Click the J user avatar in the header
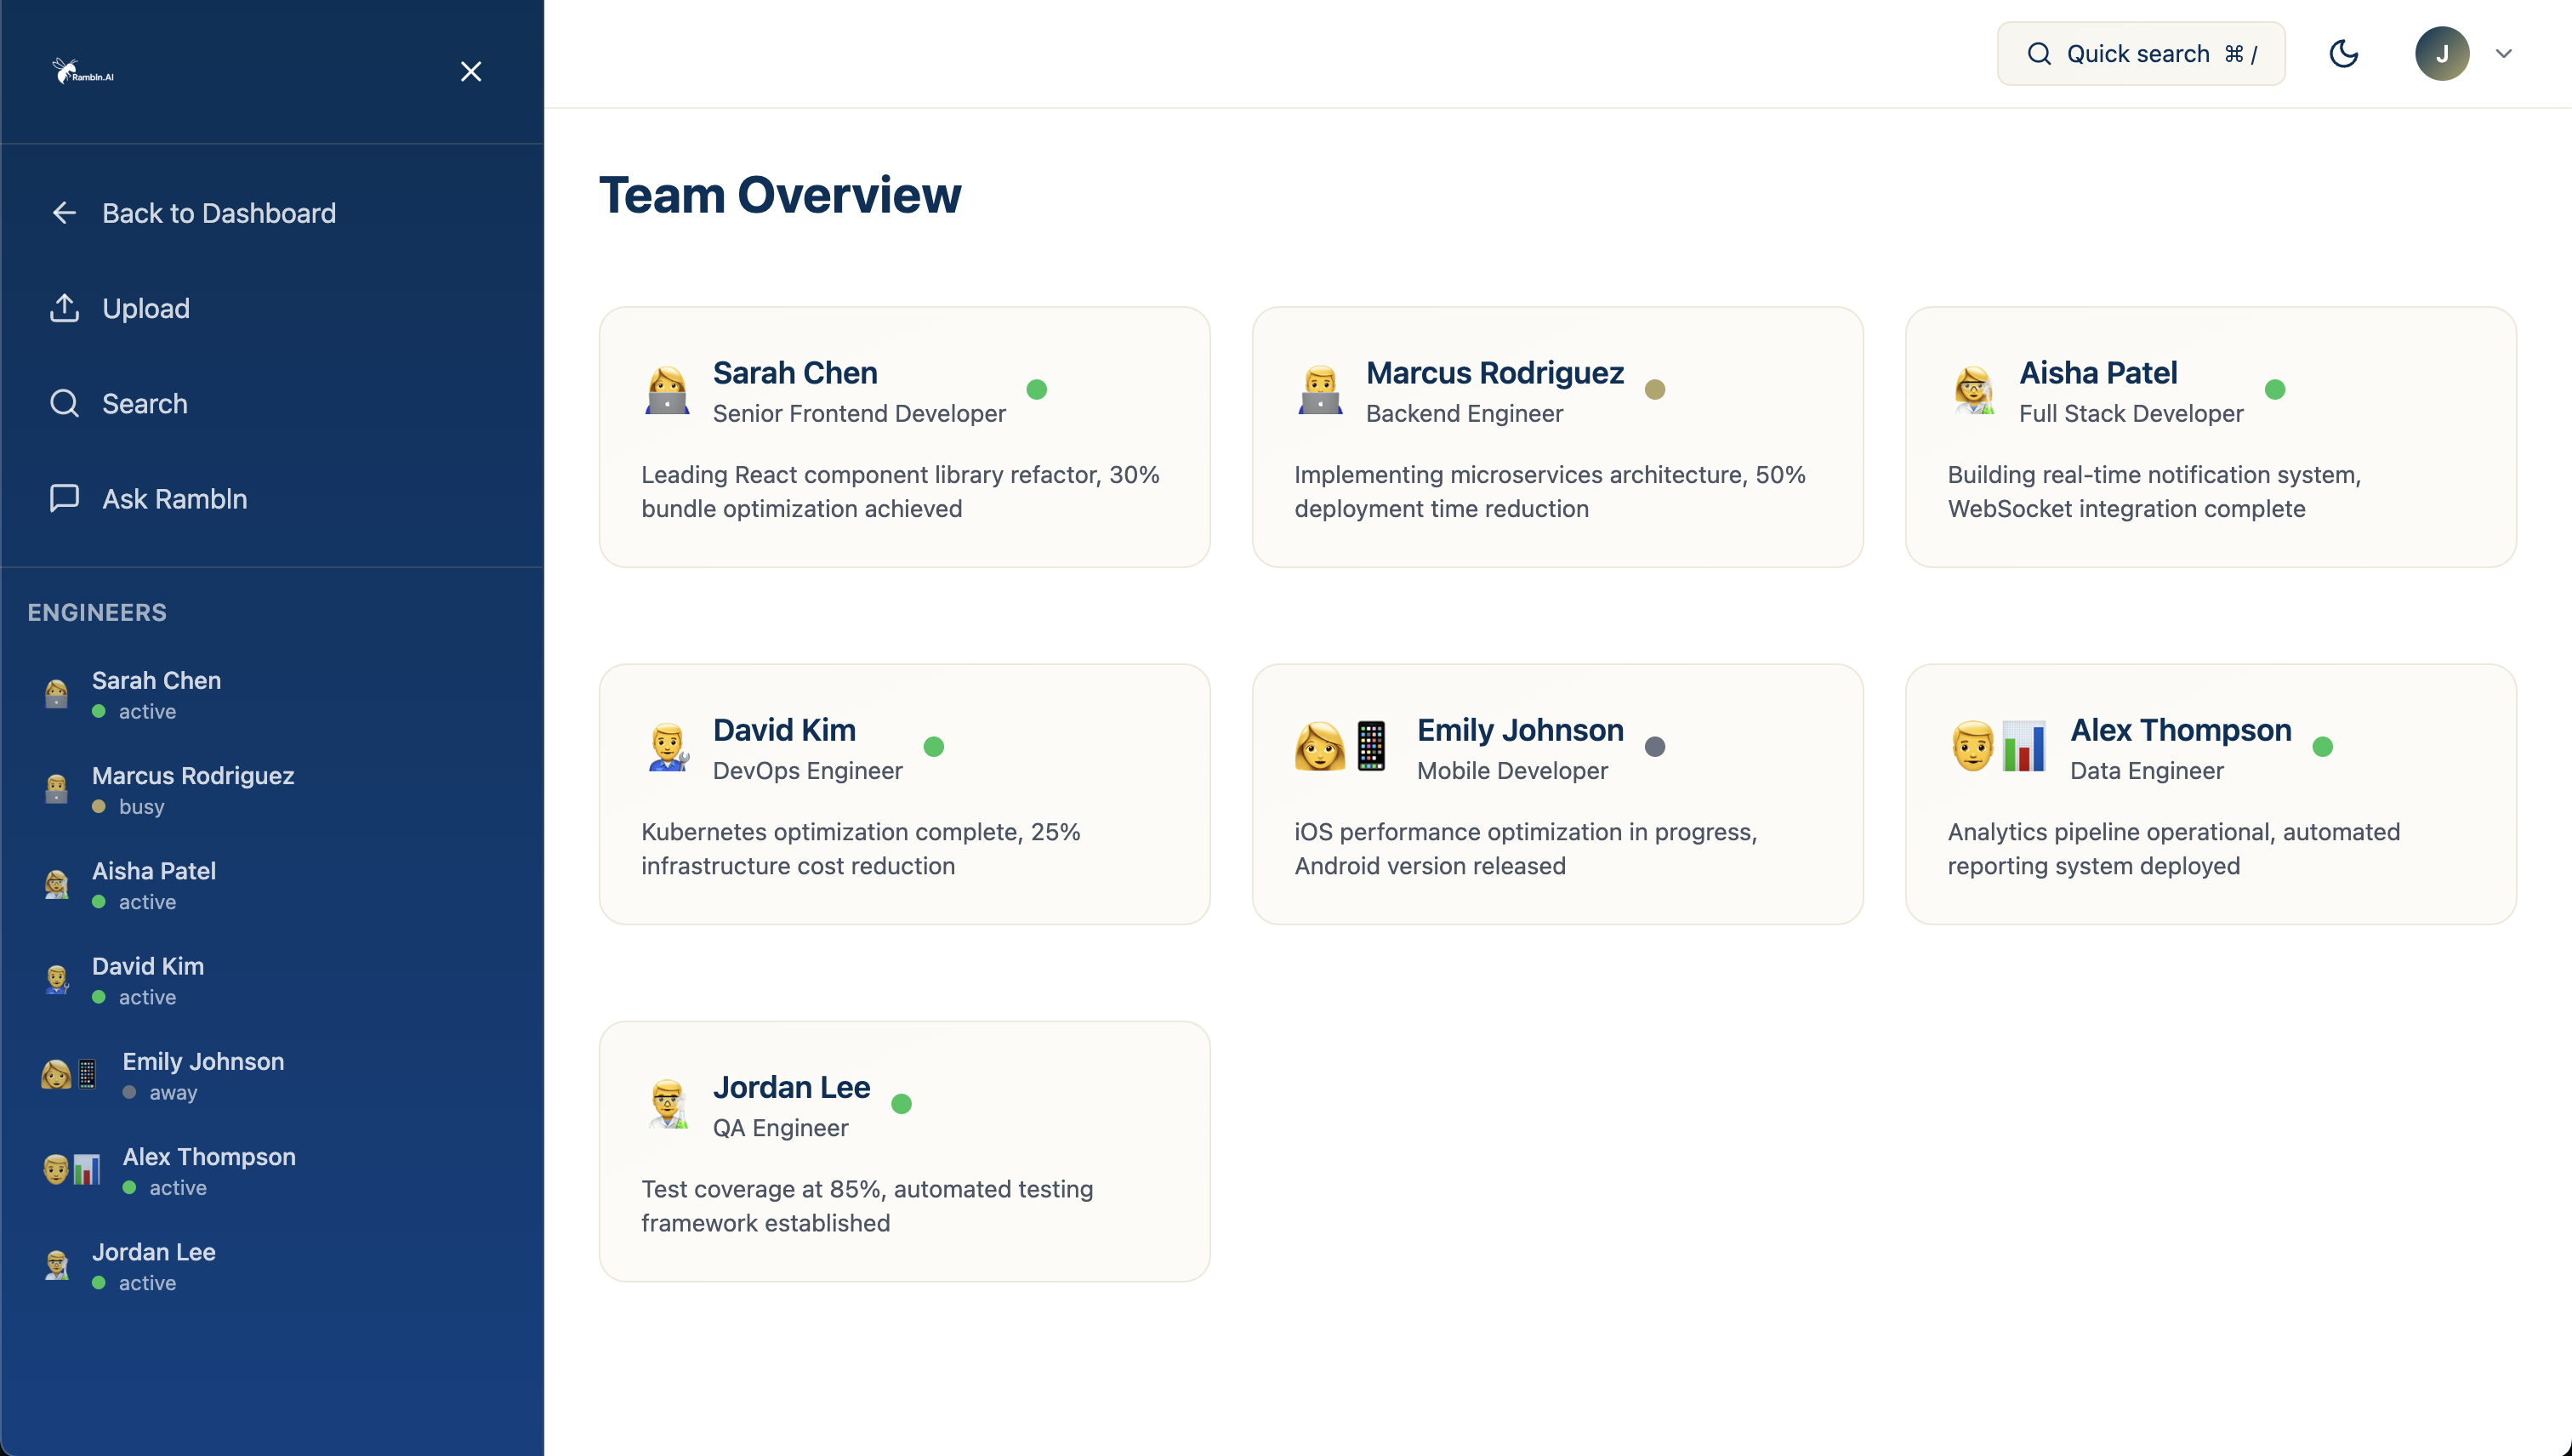 click(x=2441, y=54)
